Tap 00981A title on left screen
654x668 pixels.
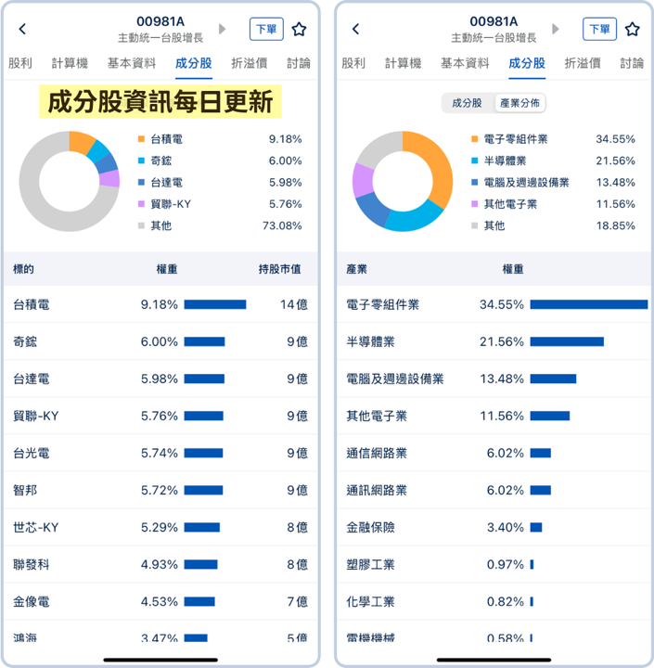click(x=160, y=21)
